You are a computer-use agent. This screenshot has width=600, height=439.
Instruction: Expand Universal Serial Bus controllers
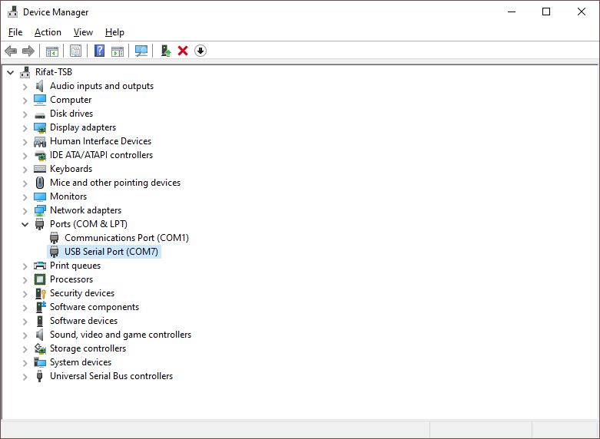click(x=25, y=376)
